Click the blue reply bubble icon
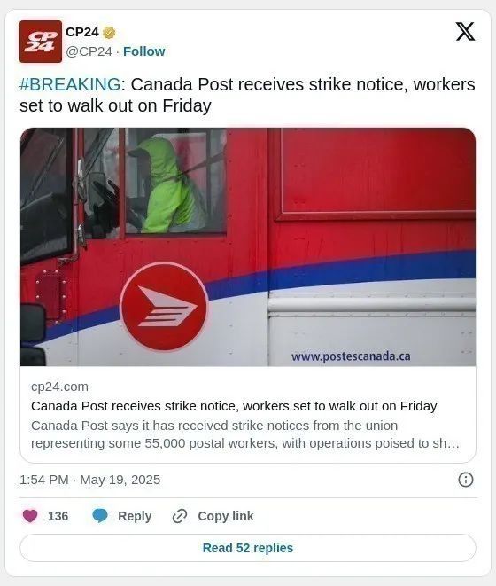496x586 pixels. [100, 516]
